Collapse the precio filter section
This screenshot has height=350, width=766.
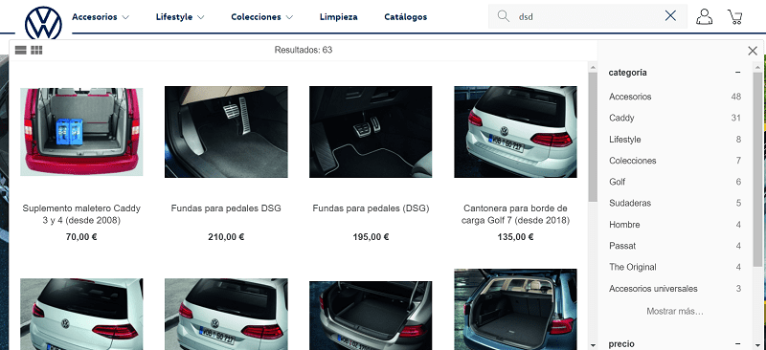tap(737, 343)
